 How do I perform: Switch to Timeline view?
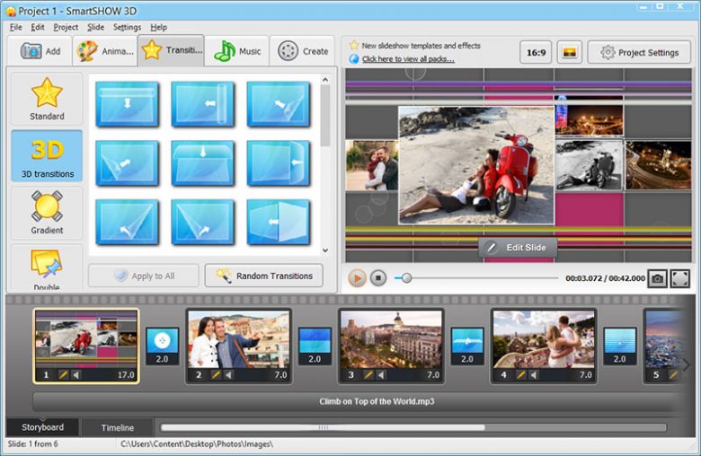117,428
